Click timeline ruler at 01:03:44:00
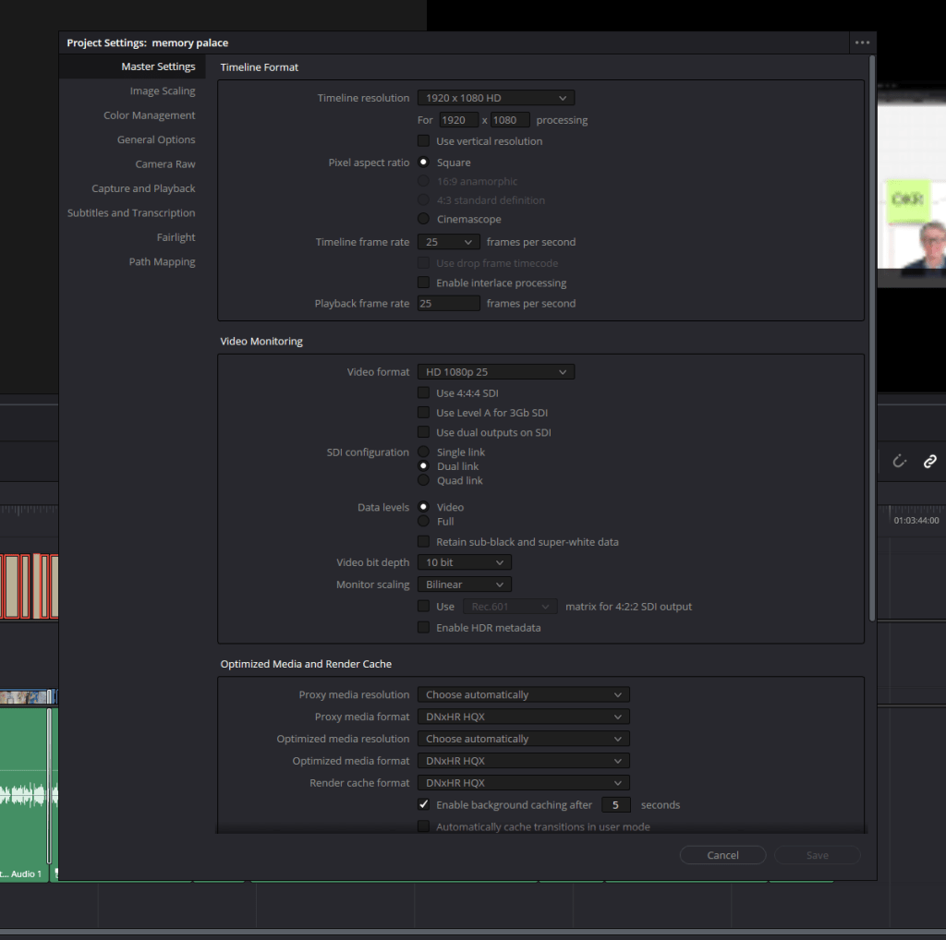This screenshot has height=940, width=946. [x=916, y=521]
